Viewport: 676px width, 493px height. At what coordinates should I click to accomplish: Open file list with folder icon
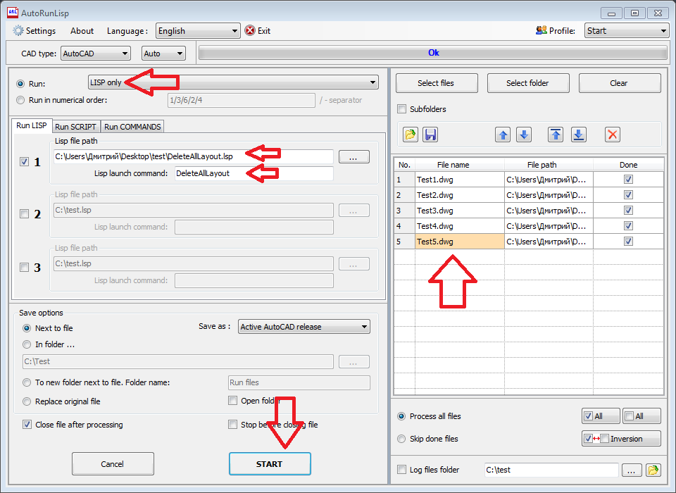coord(411,135)
